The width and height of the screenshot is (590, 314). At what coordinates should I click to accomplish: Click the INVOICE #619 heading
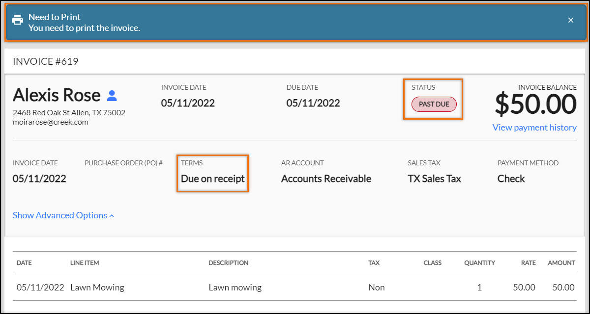point(46,61)
